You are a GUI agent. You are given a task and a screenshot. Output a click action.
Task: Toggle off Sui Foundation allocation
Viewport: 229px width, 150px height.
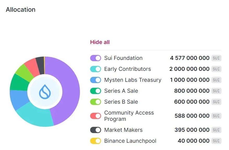[x=95, y=58]
